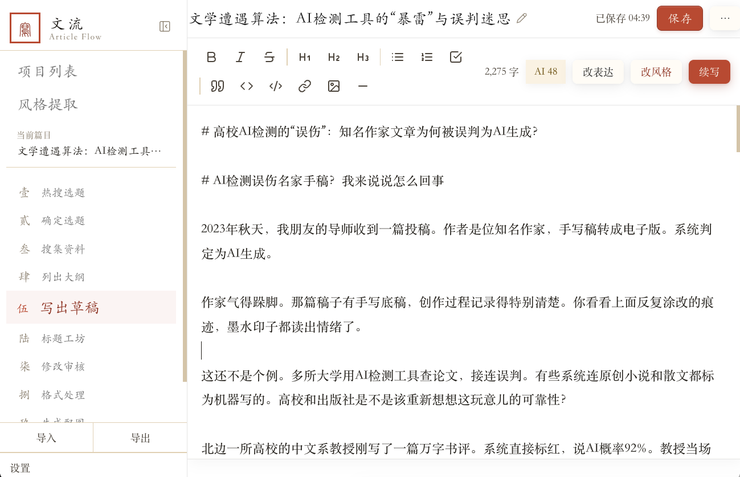Go to step 贰 确定选题
The height and width of the screenshot is (477, 740).
[x=91, y=221]
